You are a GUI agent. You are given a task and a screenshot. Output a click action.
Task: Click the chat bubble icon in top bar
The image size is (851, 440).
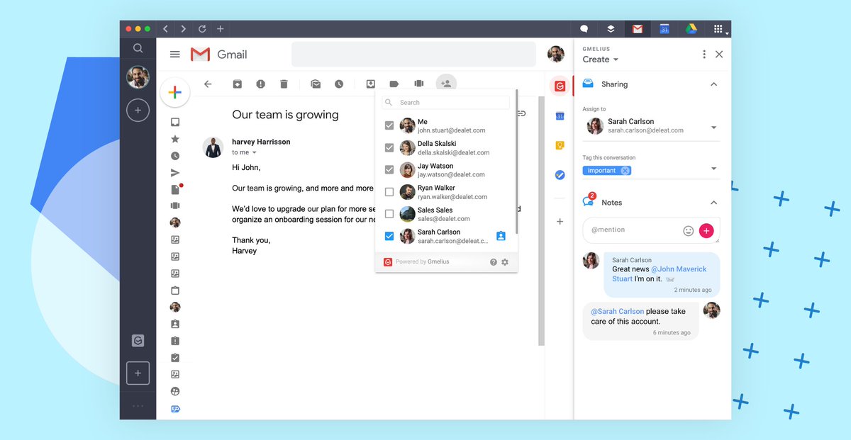(x=584, y=29)
